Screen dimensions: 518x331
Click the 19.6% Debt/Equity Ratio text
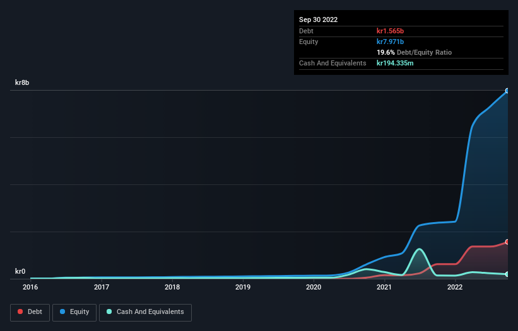tap(415, 52)
